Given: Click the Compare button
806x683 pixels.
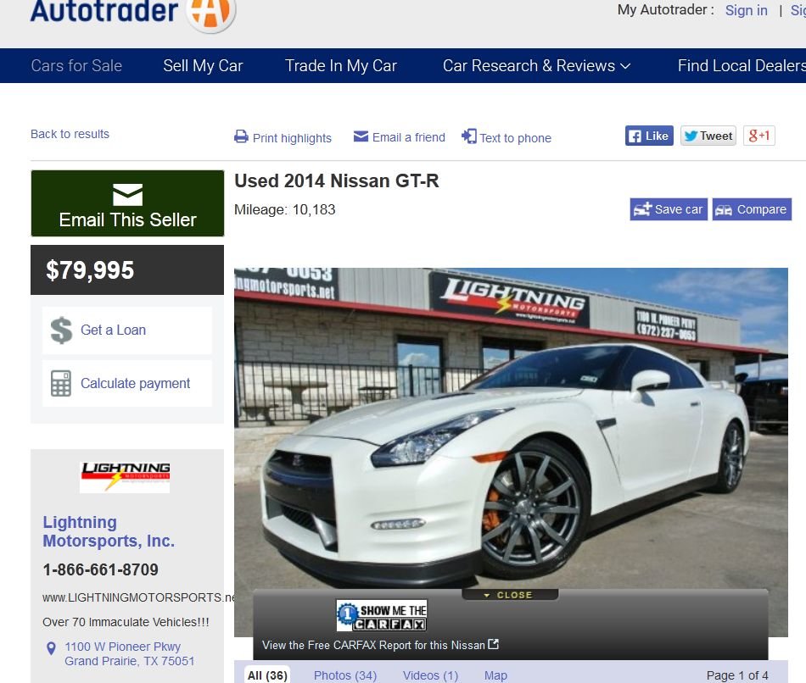Looking at the screenshot, I should coord(752,209).
